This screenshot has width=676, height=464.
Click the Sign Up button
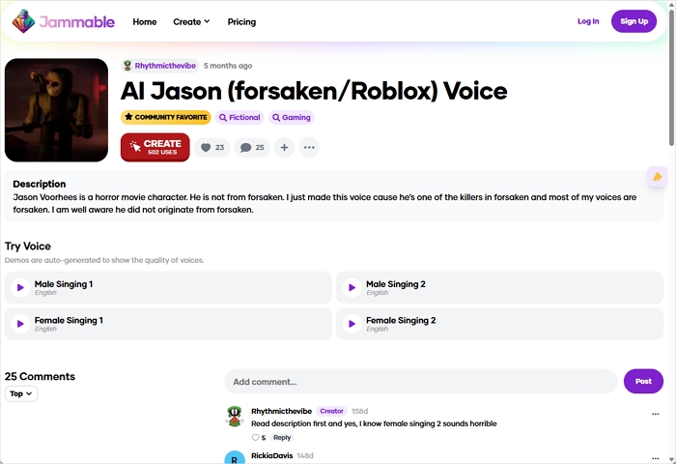click(x=634, y=21)
